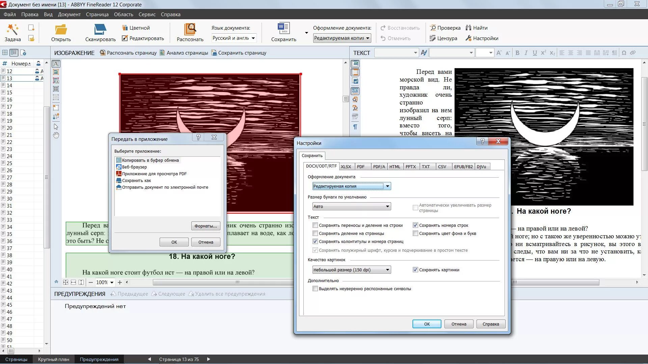Open Размер бумаги Авто dropdown
The image size is (648, 364).
click(387, 206)
